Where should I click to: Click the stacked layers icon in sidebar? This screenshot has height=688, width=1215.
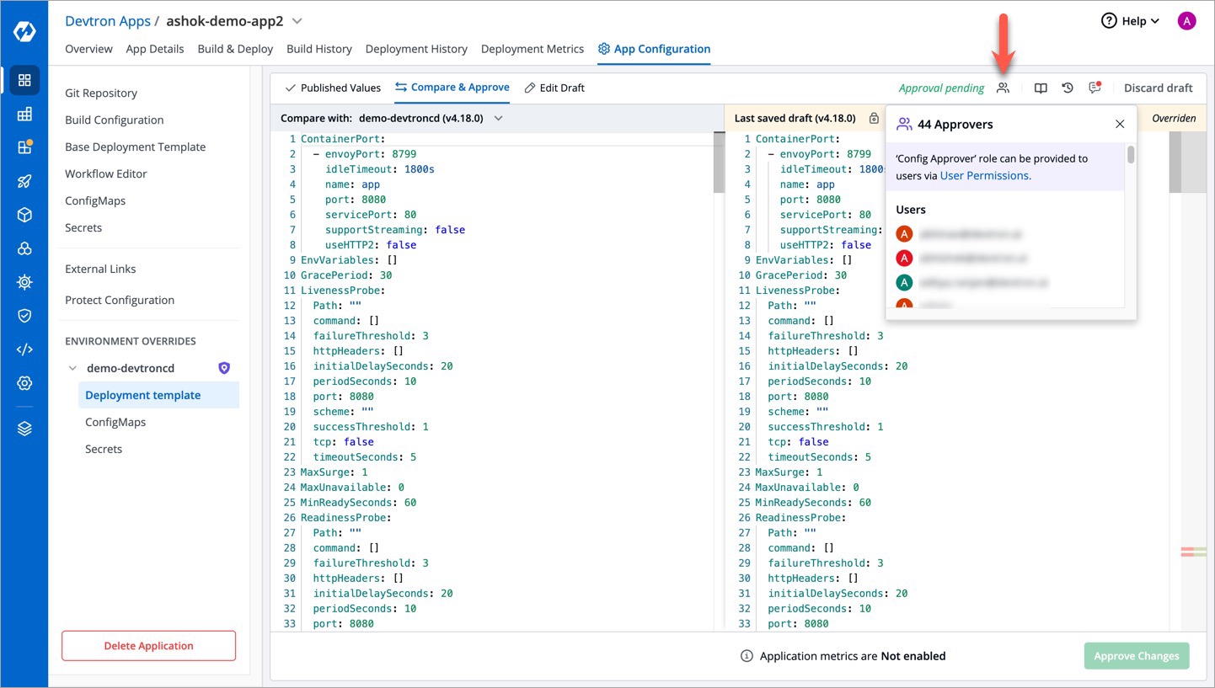(x=24, y=429)
